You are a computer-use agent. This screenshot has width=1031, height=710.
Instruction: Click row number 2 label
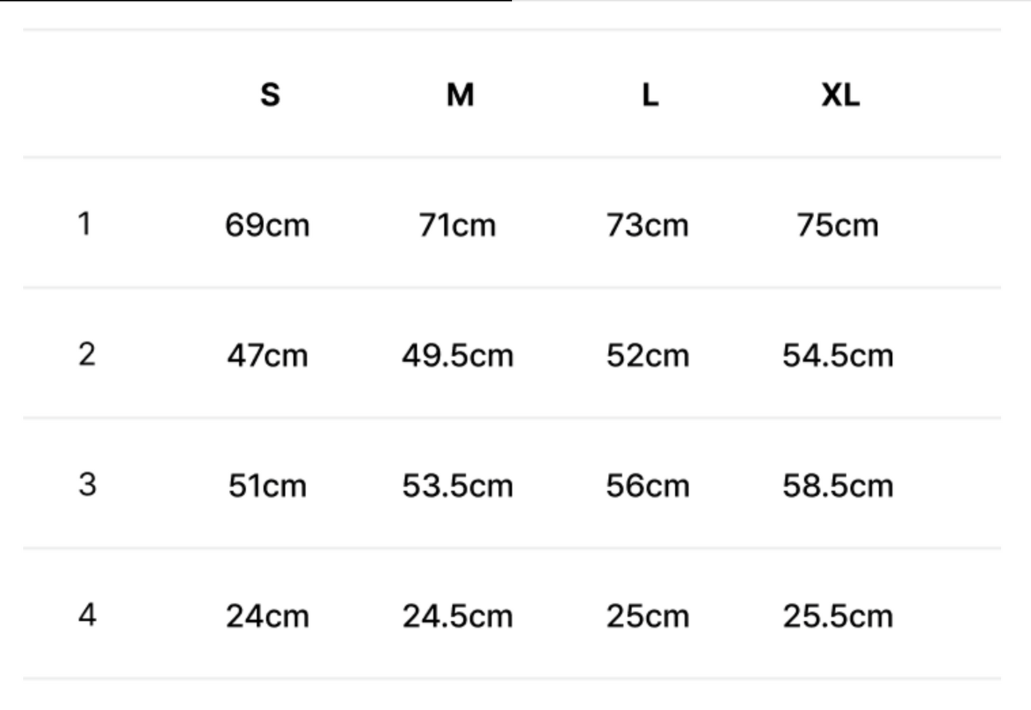(x=86, y=354)
